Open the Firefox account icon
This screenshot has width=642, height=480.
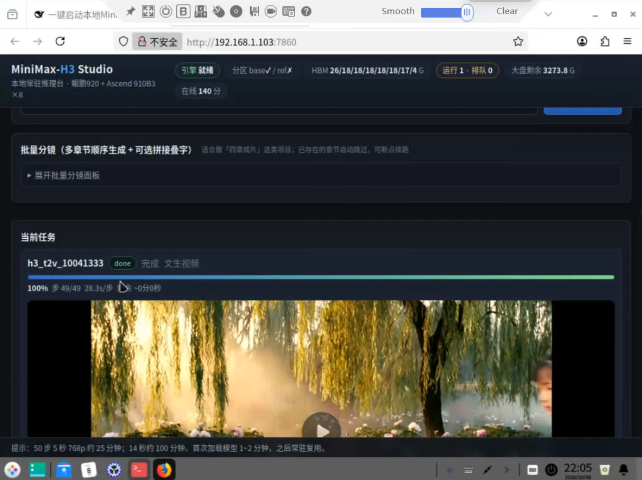pyautogui.click(x=582, y=41)
